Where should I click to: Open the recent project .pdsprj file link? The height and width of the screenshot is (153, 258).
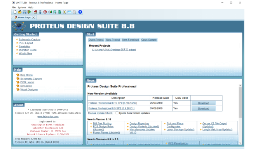[114, 50]
